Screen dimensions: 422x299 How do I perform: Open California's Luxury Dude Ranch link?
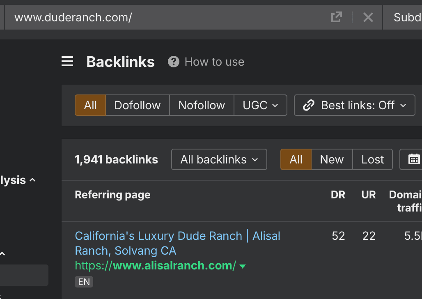pos(177,236)
